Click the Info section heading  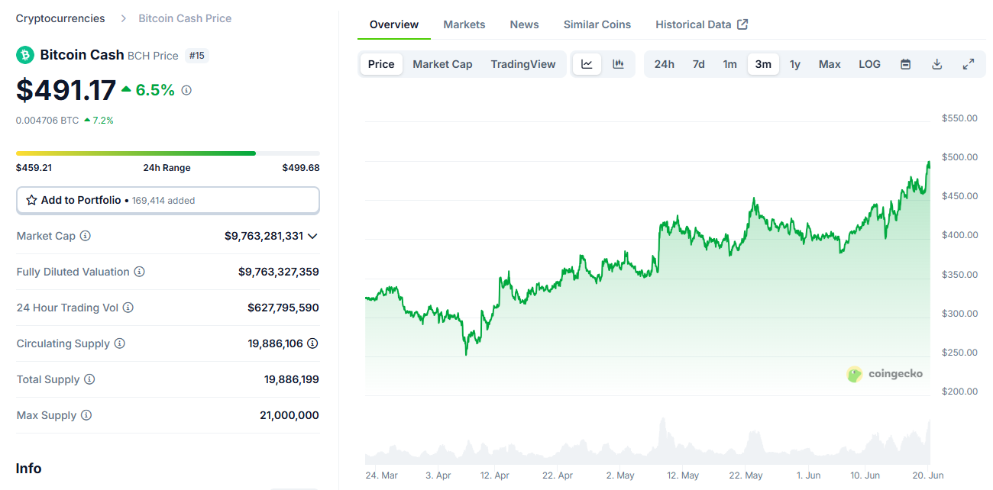tap(28, 469)
